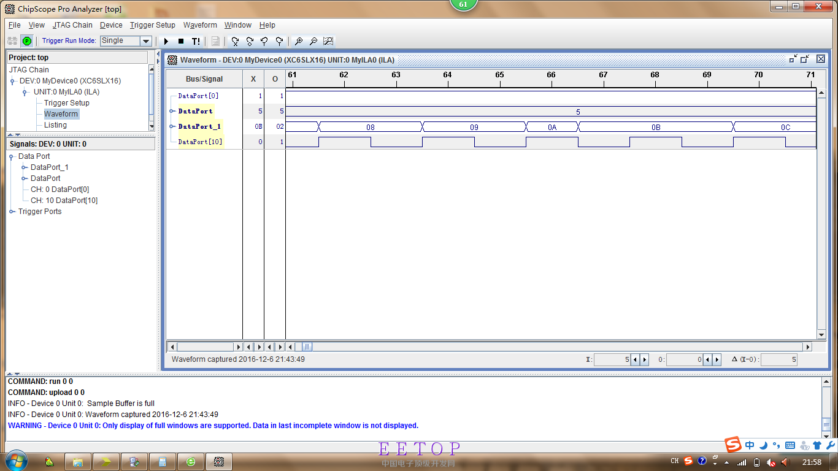The image size is (838, 471).
Task: Click the Waveform window iconify button
Action: [793, 59]
